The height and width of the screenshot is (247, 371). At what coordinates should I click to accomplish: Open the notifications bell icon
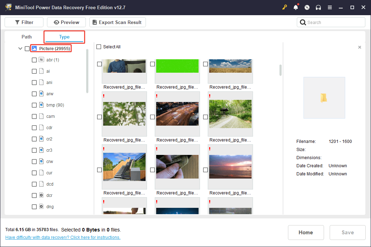pos(296,7)
